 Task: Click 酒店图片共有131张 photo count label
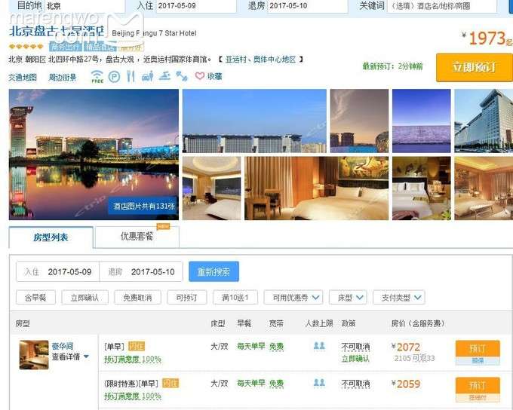tap(144, 206)
